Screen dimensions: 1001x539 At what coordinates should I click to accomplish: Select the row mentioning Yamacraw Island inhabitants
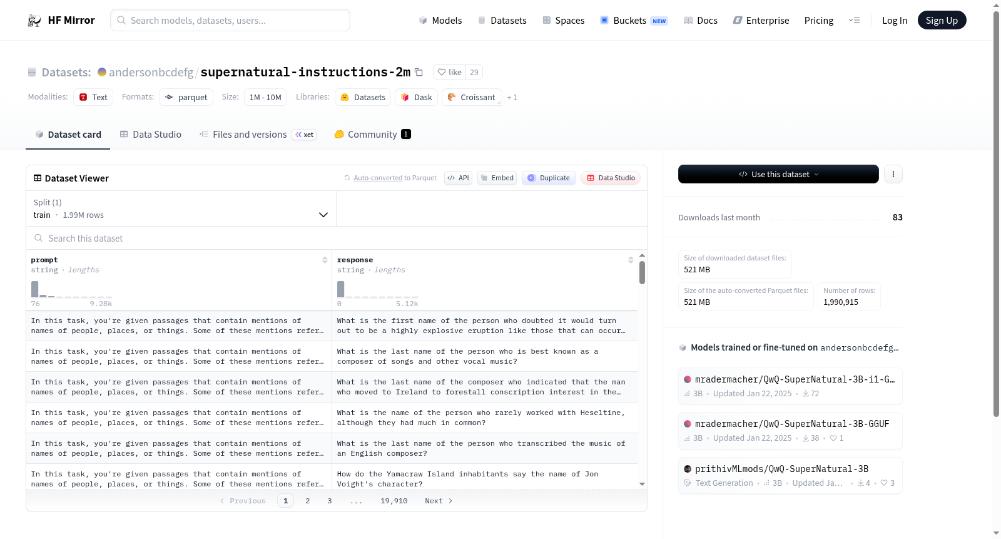pos(332,477)
